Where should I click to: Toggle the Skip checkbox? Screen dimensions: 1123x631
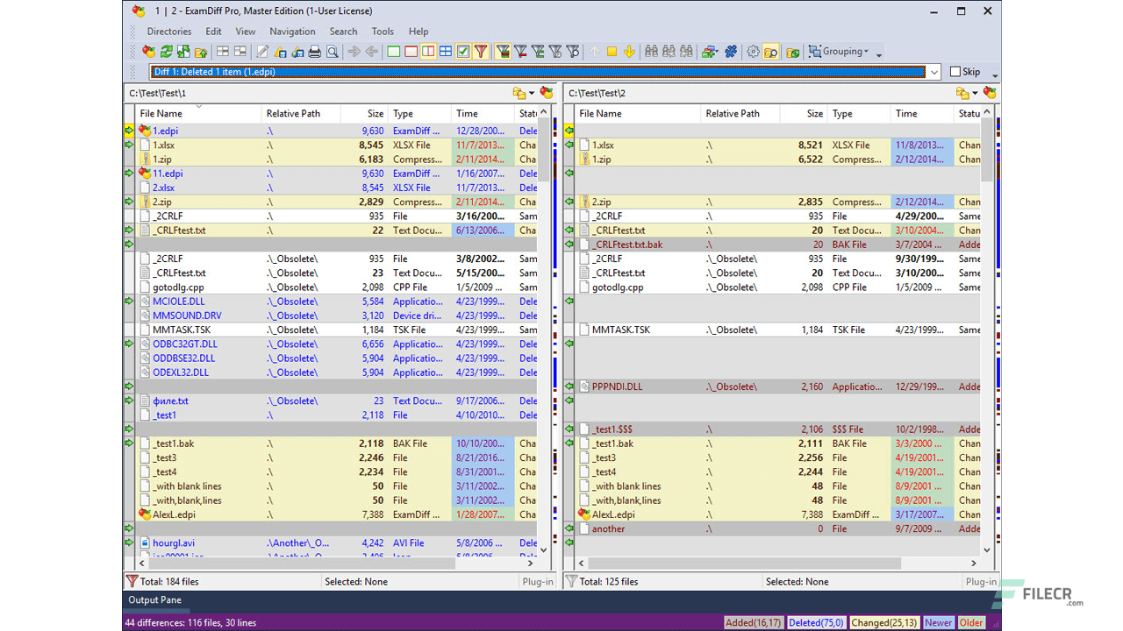click(954, 71)
